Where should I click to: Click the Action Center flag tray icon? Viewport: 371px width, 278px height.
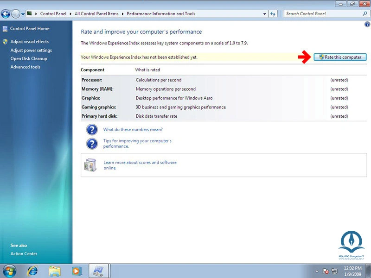pos(326,271)
